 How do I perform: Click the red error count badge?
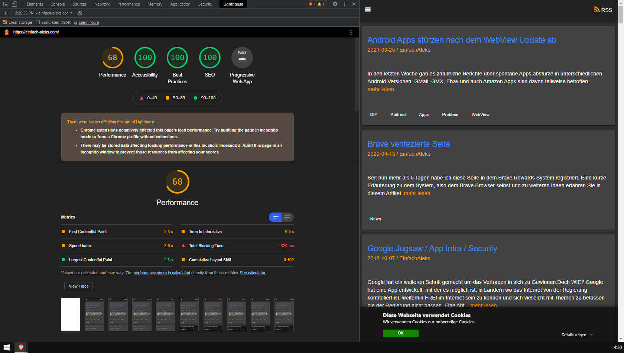[312, 4]
